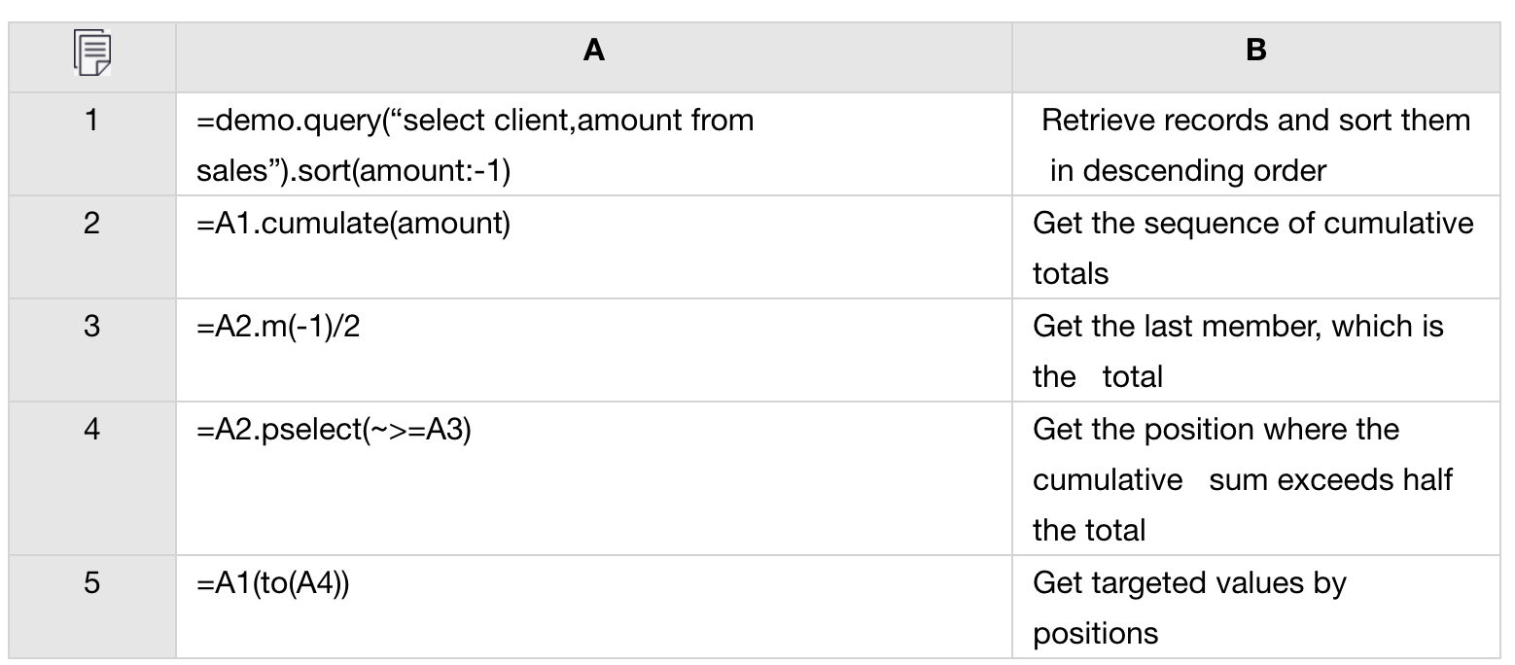Select row 5 header
The height and width of the screenshot is (665, 1515).
[91, 582]
